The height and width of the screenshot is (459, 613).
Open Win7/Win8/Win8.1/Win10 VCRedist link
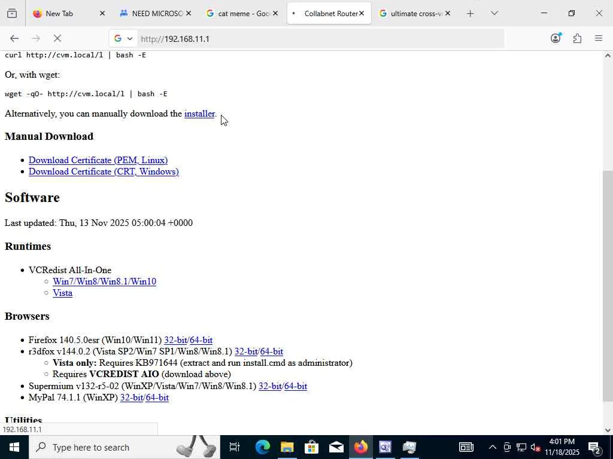[104, 281]
